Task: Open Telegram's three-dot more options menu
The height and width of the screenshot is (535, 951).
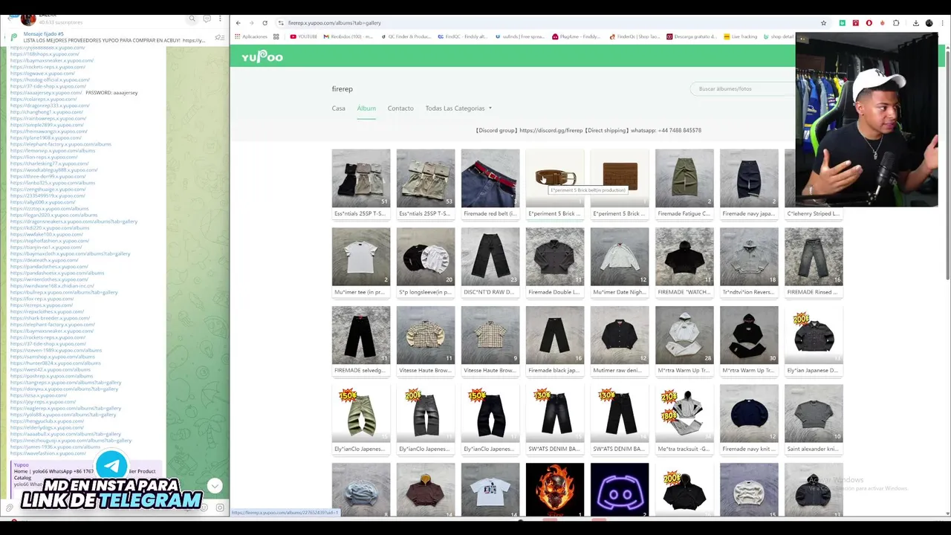Action: [x=221, y=19]
